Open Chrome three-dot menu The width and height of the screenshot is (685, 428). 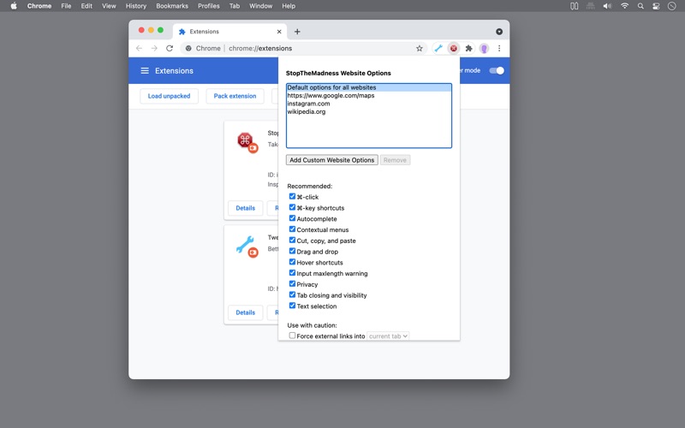499,49
